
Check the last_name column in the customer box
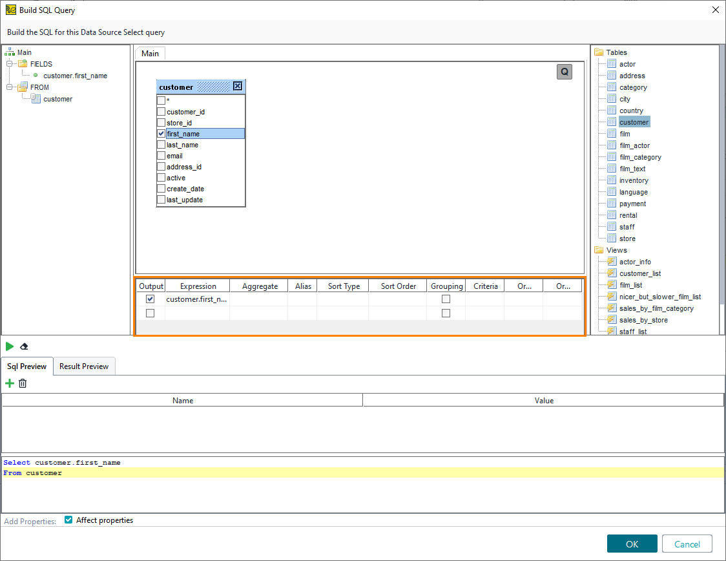(x=161, y=145)
